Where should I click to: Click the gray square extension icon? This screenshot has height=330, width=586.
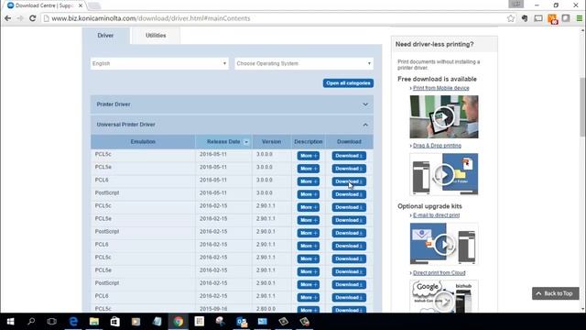pyautogui.click(x=566, y=18)
